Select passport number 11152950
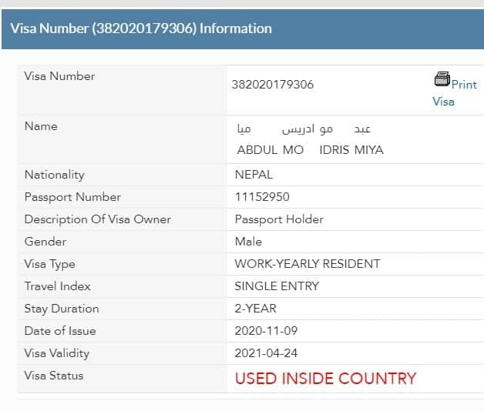 pos(262,197)
